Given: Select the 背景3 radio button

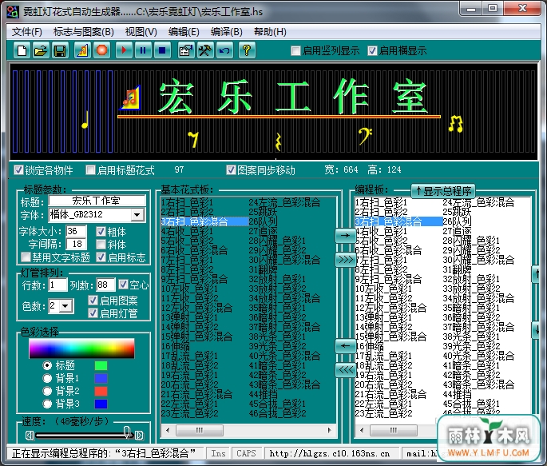Looking at the screenshot, I should pyautogui.click(x=47, y=404).
